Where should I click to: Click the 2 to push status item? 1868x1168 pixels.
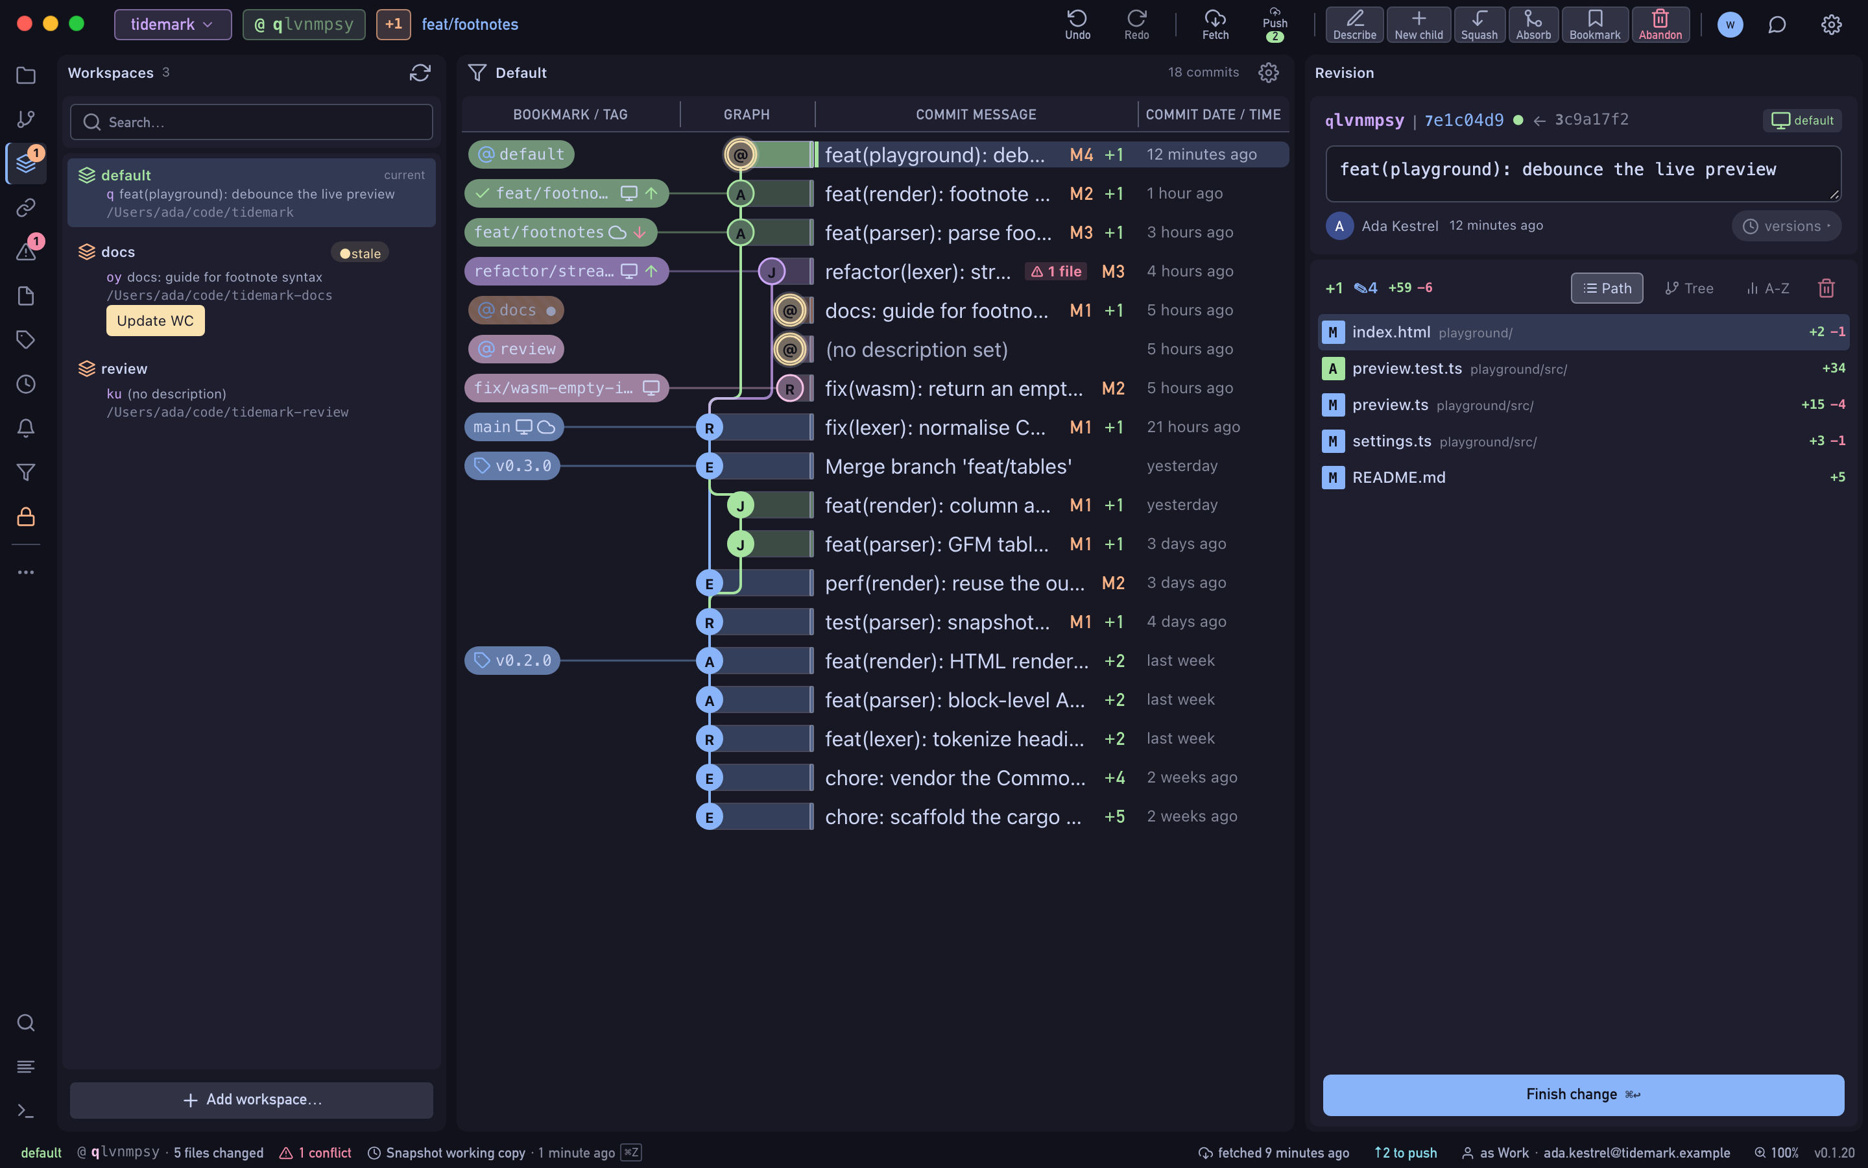pos(1405,1152)
